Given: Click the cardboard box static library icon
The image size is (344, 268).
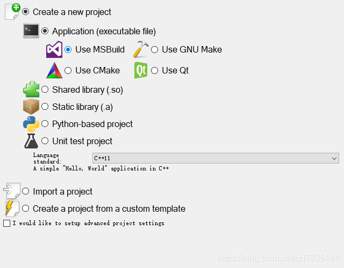Looking at the screenshot, I should (x=31, y=107).
